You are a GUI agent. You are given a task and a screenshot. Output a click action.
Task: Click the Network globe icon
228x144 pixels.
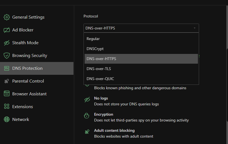[x=7, y=120]
